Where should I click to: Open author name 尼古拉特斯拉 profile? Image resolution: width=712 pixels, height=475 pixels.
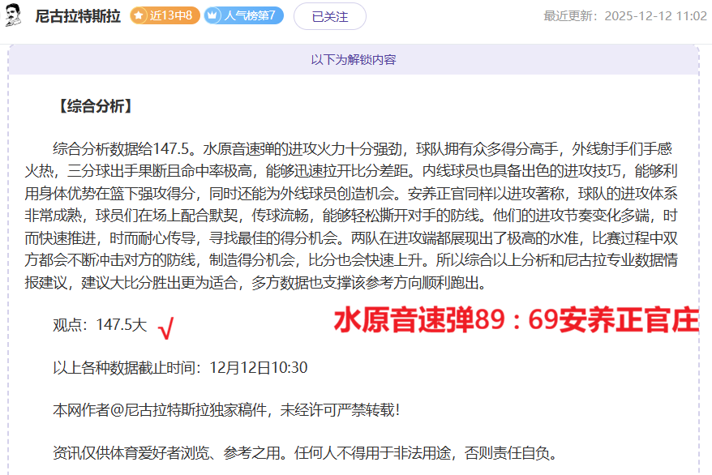click(78, 16)
